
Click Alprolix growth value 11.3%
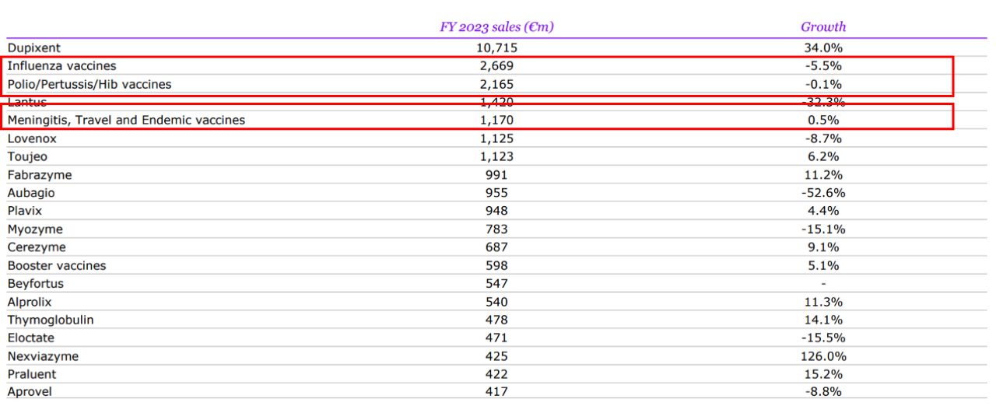(x=823, y=302)
